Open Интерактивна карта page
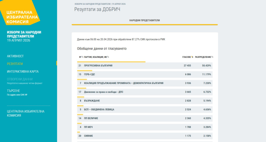This screenshot has width=266, height=142. 23,71
